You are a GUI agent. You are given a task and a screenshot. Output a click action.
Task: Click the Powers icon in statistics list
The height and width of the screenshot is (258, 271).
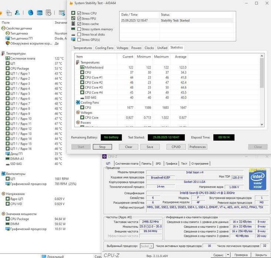pos(78,122)
